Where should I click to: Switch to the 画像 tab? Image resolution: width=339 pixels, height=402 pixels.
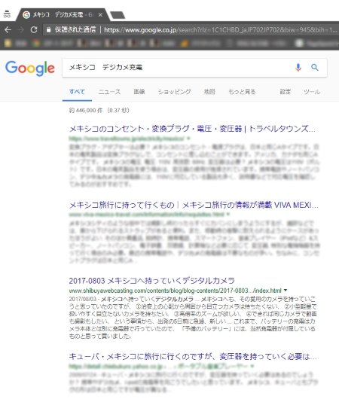139,92
